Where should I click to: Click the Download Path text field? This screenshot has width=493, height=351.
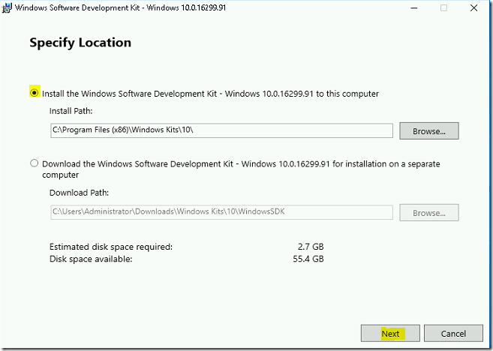(221, 212)
